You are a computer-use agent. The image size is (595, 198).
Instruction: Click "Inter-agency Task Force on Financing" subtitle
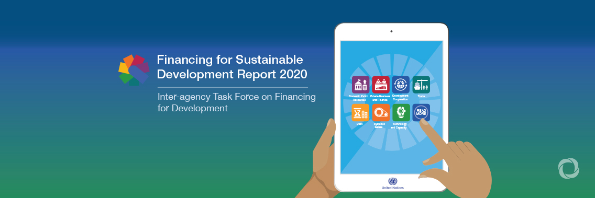tap(236, 97)
